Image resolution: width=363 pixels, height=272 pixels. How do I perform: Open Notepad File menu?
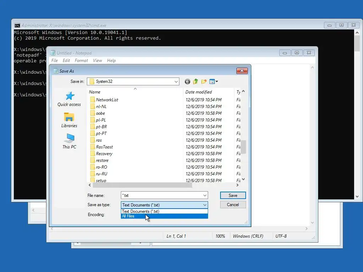(55, 61)
